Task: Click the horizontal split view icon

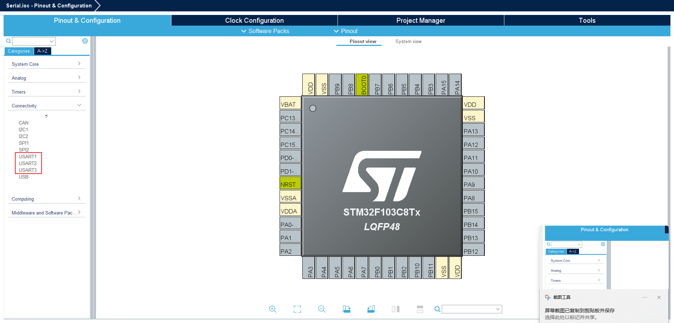Action: [x=420, y=309]
